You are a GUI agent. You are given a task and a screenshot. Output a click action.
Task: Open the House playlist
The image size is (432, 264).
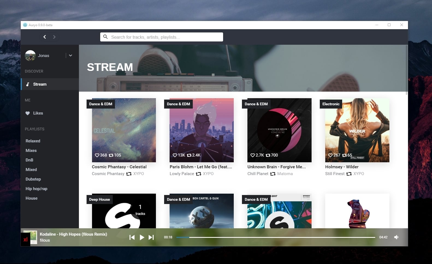(x=31, y=198)
